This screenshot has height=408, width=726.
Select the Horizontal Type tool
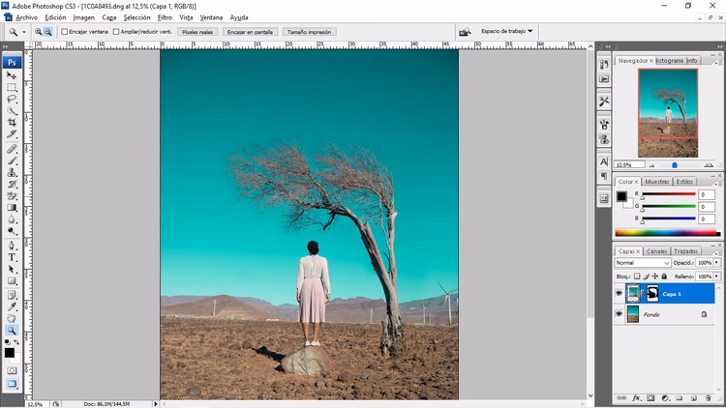12,258
